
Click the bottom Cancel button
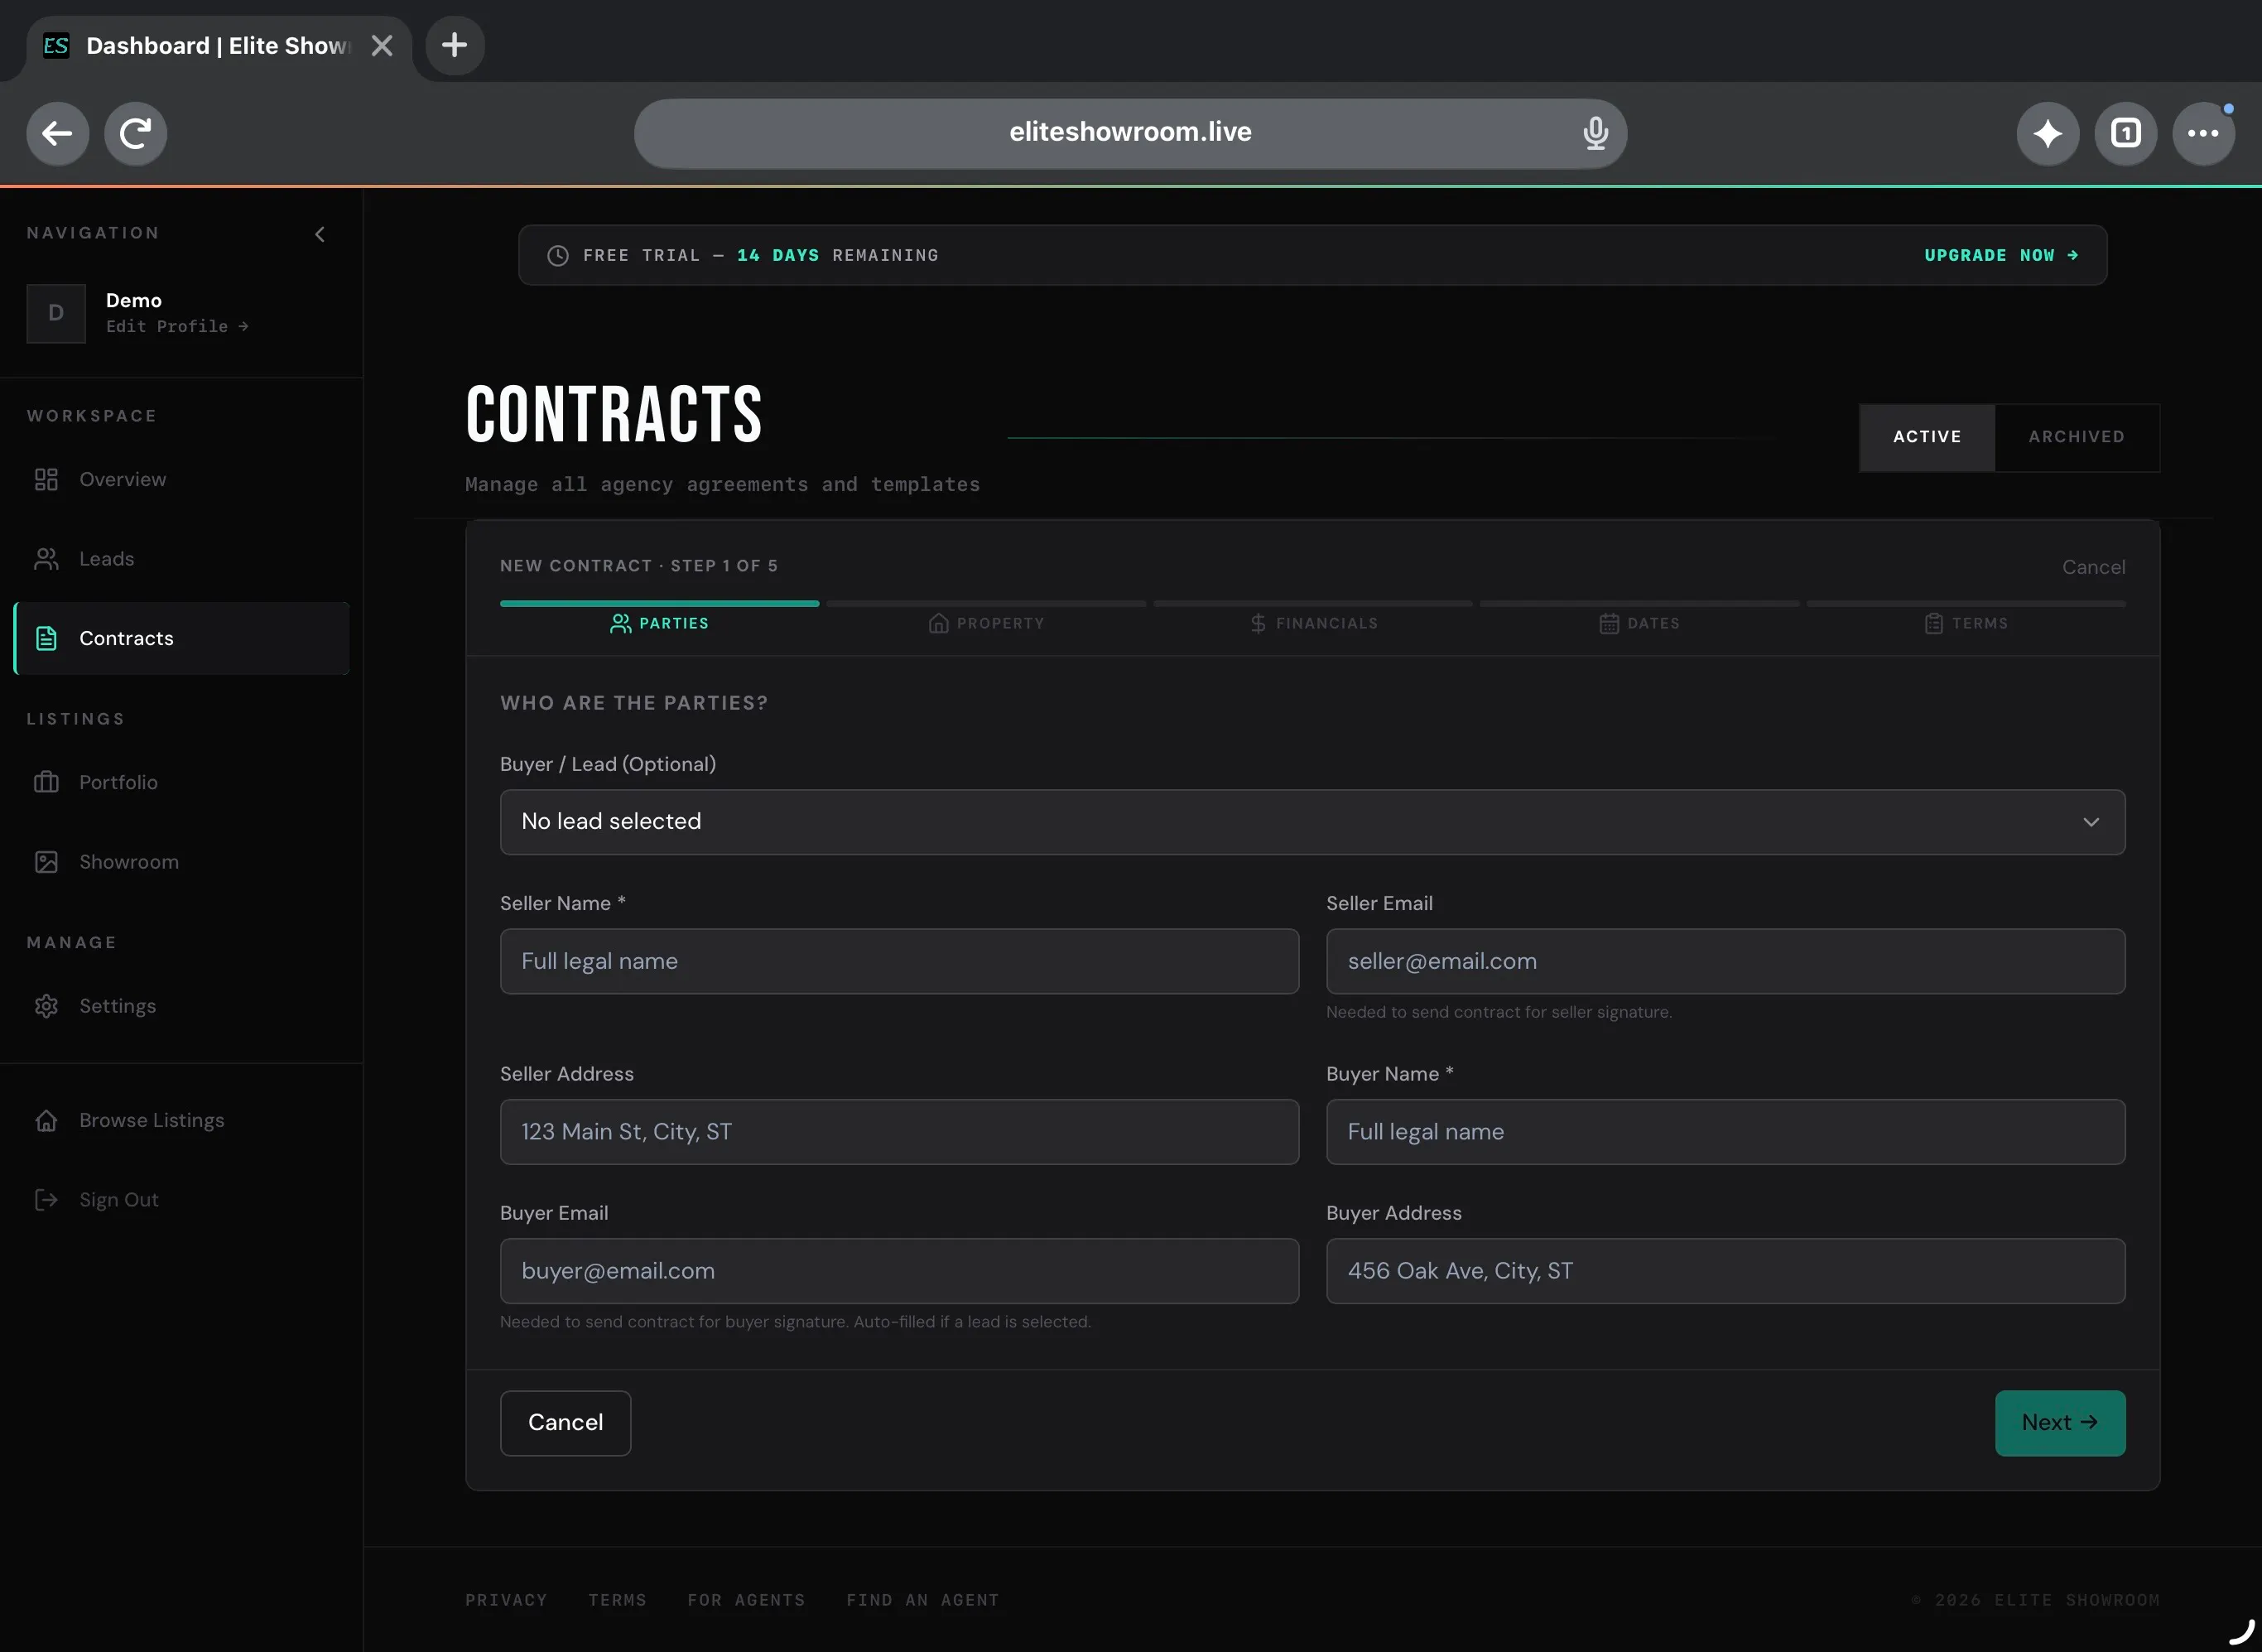565,1423
